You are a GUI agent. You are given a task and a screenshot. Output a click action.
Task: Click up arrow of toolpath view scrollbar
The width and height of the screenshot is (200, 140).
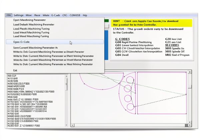coord(190,72)
